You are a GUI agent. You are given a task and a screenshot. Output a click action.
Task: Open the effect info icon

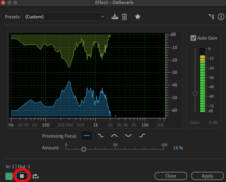[221, 17]
